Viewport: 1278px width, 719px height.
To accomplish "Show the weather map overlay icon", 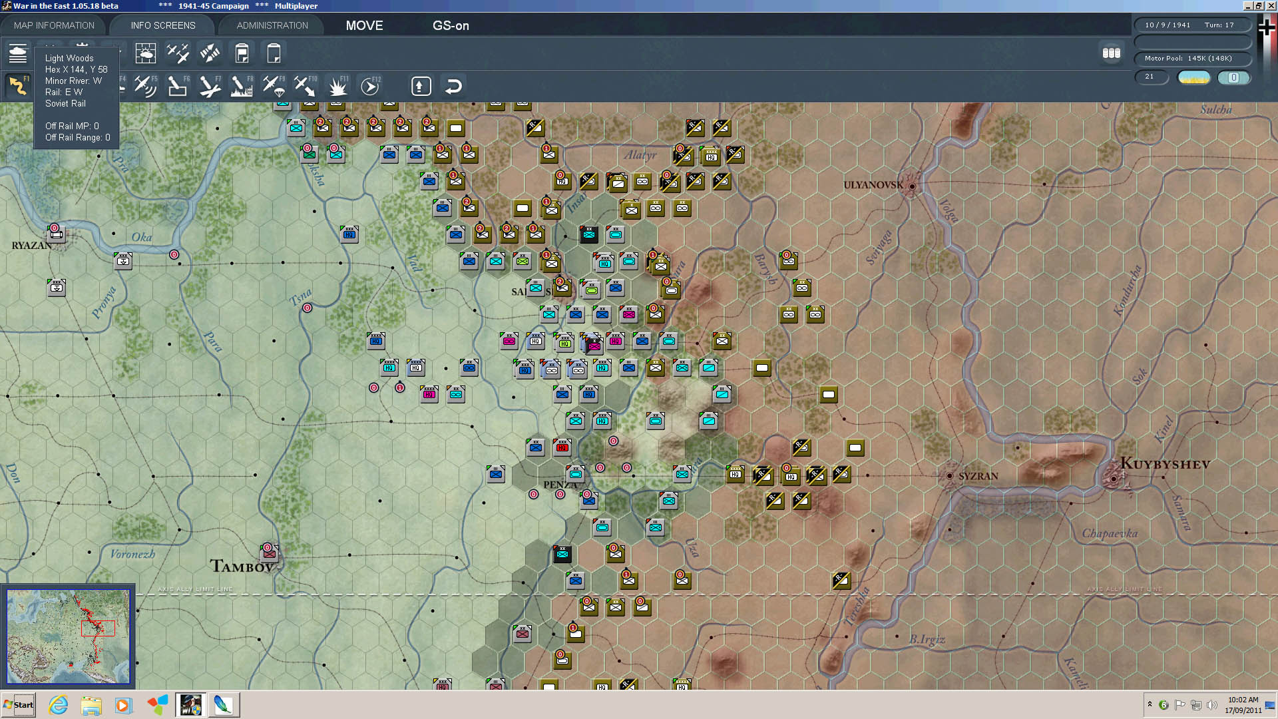I will pos(145,53).
